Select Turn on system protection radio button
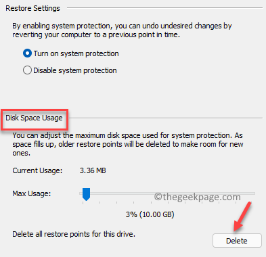This screenshot has width=266, height=257. [x=27, y=53]
